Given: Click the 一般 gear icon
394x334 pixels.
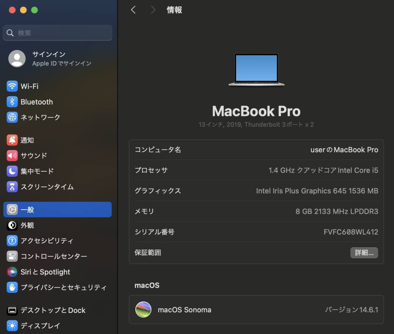Looking at the screenshot, I should pos(12,210).
